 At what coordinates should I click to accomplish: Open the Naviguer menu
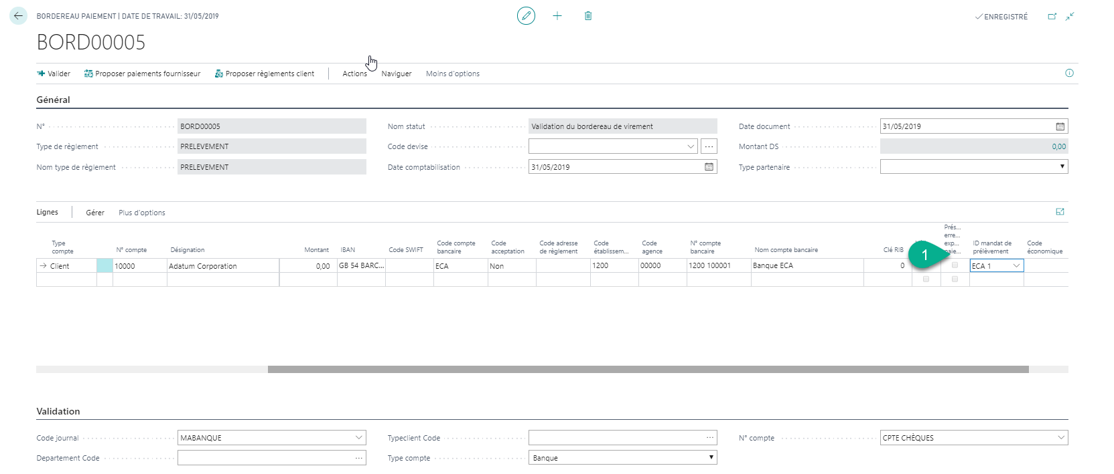click(x=396, y=74)
